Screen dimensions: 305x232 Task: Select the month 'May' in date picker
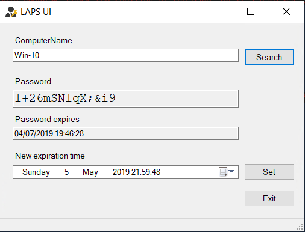point(90,172)
